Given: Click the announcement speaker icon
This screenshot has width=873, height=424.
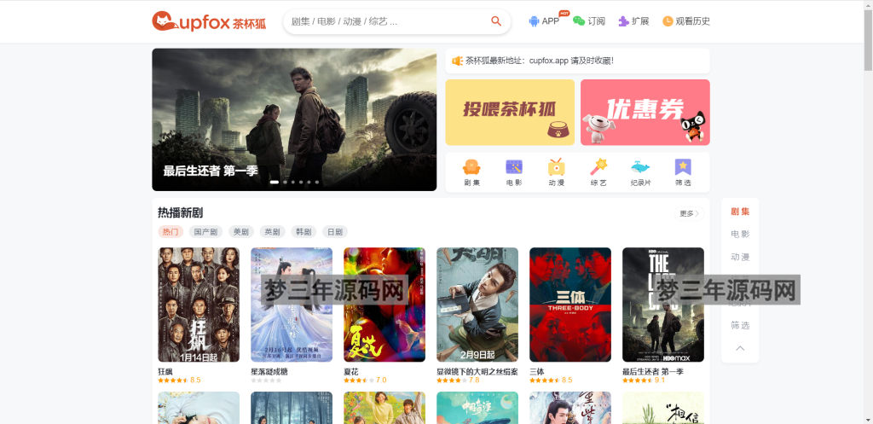Looking at the screenshot, I should pos(457,61).
